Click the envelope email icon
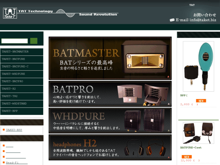The width and height of the screenshot is (220, 165). click(172, 20)
